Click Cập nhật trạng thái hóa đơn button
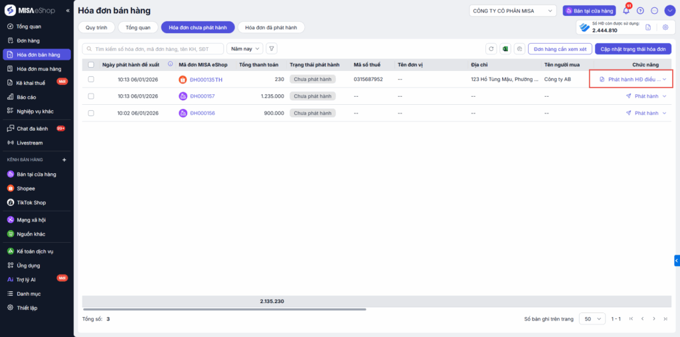 point(633,49)
